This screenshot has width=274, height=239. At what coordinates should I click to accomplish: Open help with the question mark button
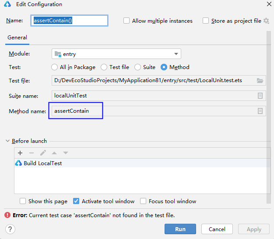pyautogui.click(x=10, y=229)
